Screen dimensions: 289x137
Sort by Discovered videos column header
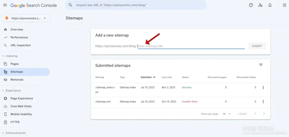[246, 77]
